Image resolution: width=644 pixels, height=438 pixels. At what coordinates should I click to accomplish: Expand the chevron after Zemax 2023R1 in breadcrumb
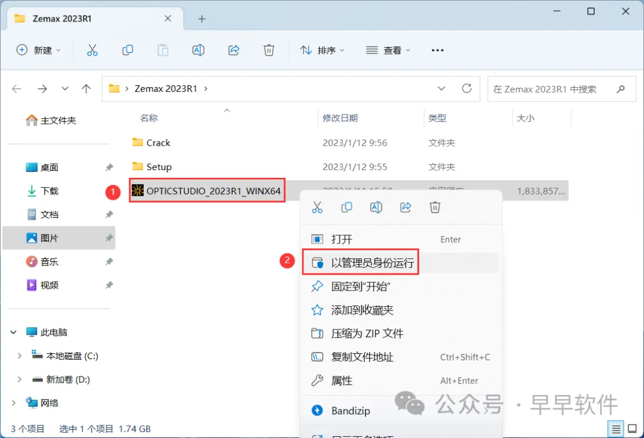point(206,89)
